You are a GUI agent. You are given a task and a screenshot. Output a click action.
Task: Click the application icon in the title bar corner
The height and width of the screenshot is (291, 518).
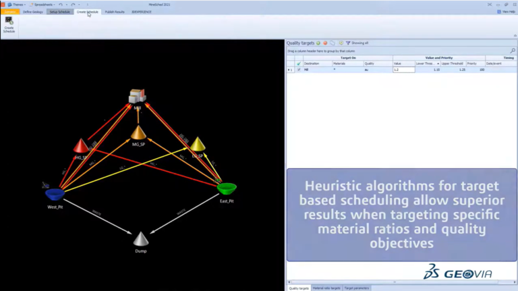coord(3,5)
